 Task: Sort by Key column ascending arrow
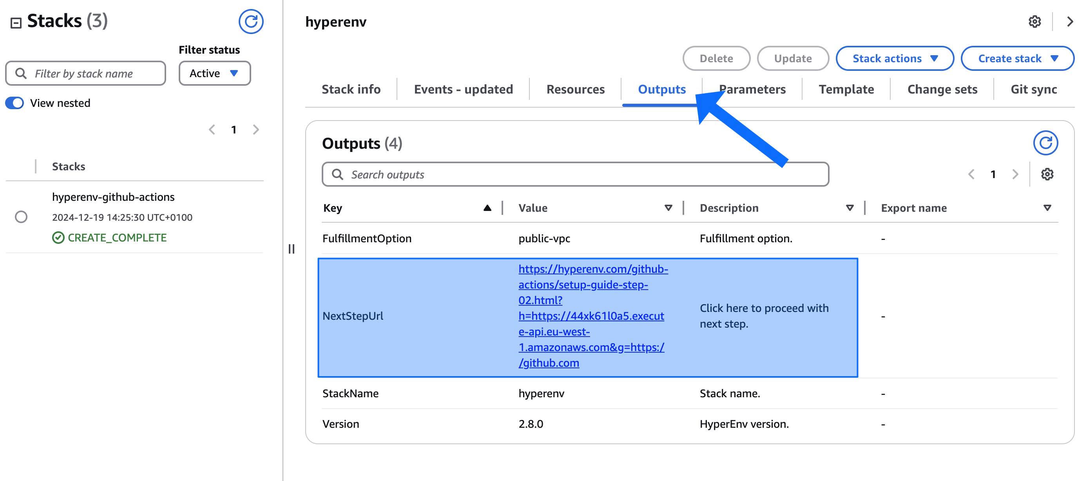tap(487, 208)
